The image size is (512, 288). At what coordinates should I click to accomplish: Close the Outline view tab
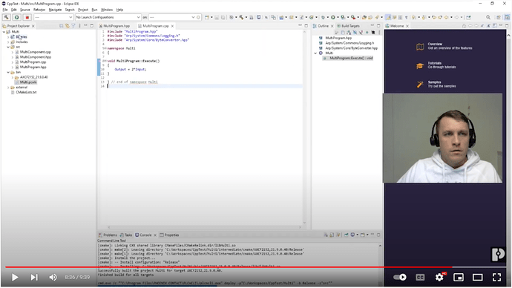tap(332, 26)
